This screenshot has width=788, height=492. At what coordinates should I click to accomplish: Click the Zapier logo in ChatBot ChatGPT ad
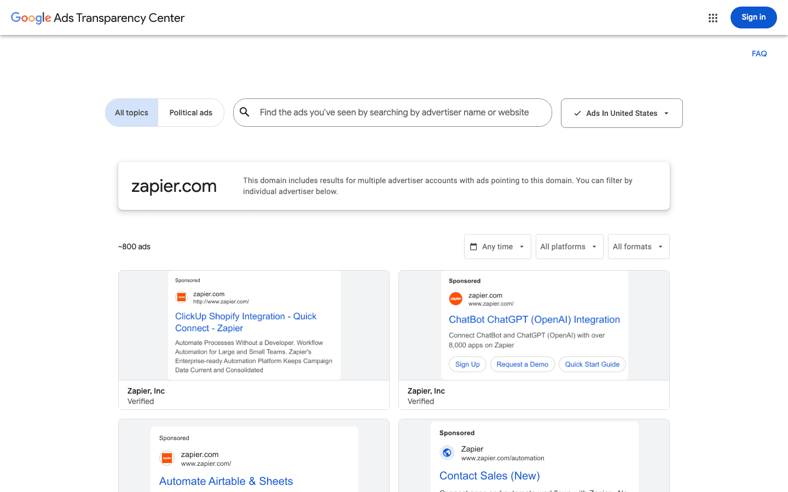click(456, 299)
